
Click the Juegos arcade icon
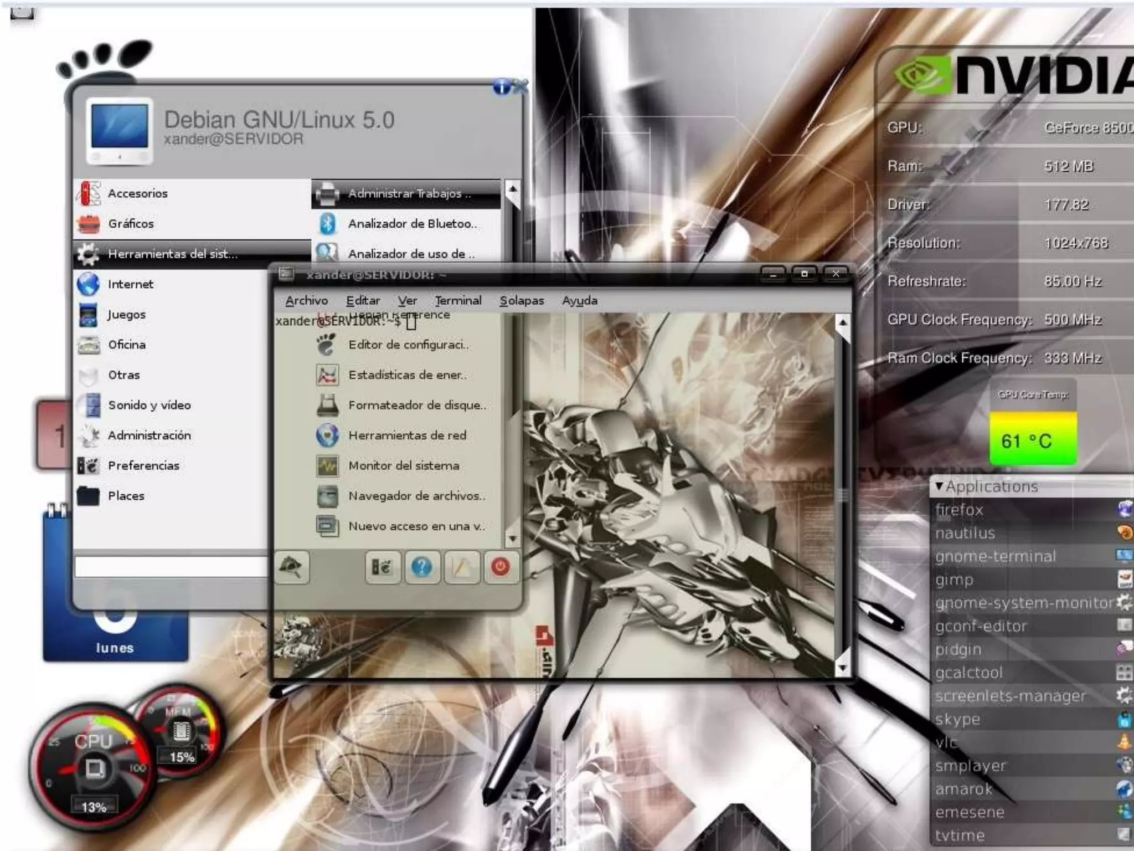point(89,315)
